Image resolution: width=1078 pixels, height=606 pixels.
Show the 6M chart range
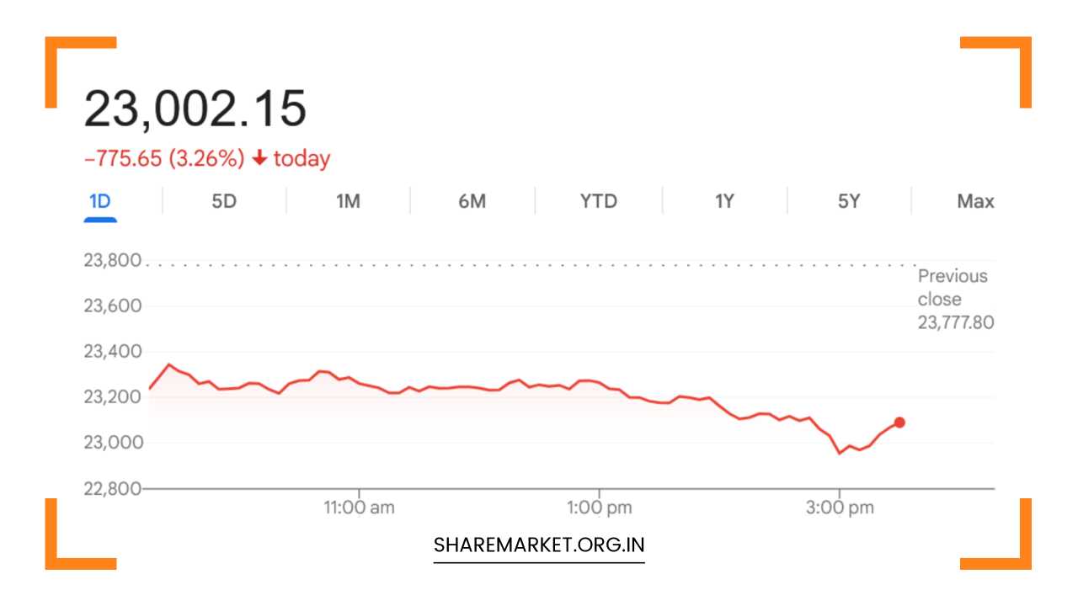[472, 202]
